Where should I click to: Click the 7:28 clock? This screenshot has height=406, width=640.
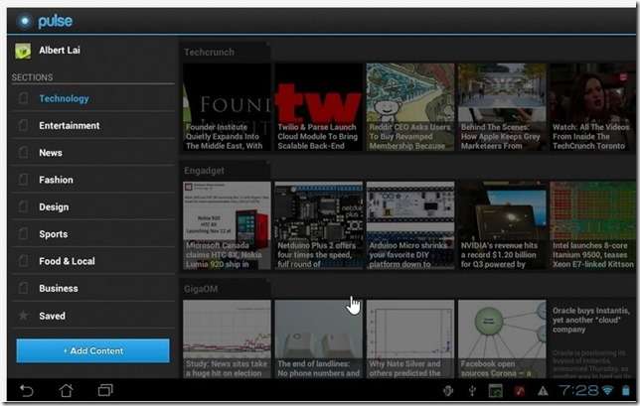(578, 390)
